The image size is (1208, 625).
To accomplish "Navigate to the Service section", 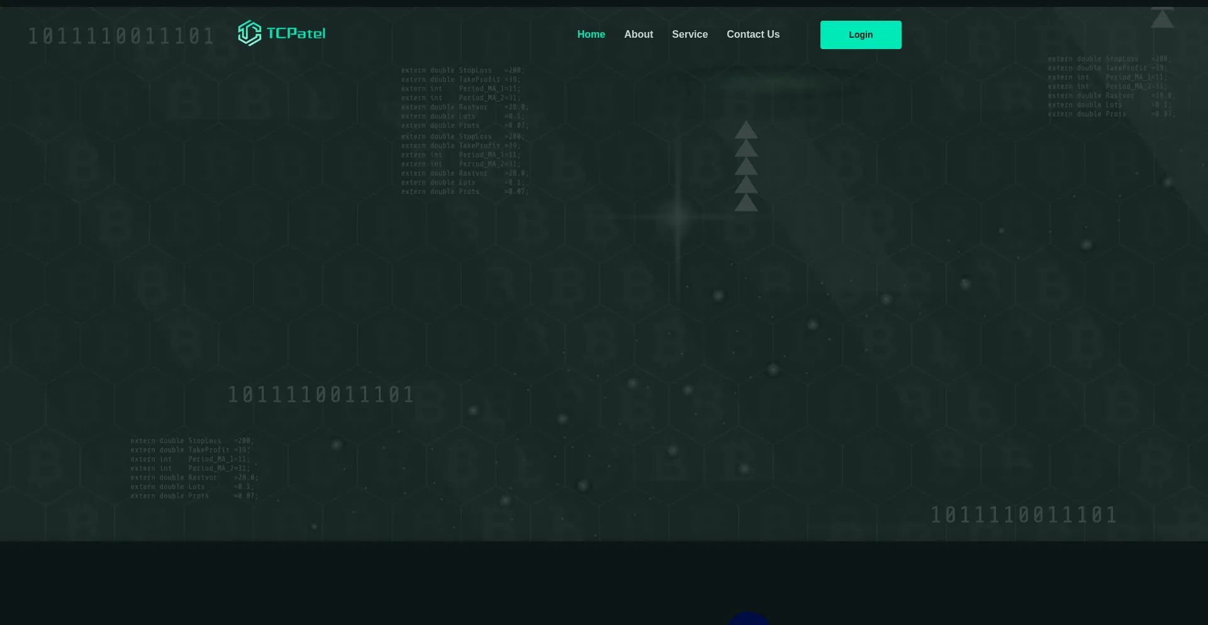I will (x=690, y=35).
